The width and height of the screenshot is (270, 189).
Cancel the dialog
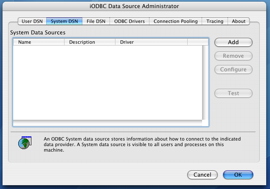pos(202,175)
